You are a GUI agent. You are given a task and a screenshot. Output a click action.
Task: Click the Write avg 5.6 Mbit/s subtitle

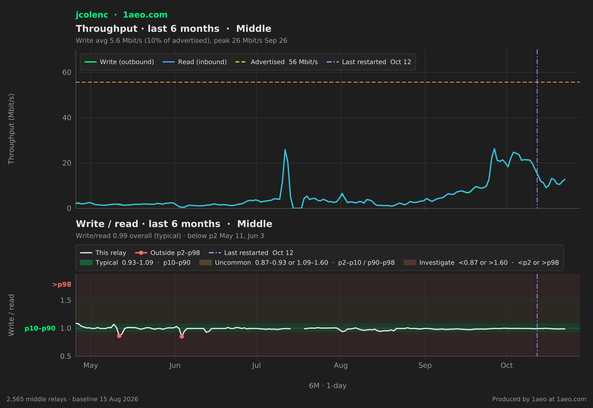(181, 41)
